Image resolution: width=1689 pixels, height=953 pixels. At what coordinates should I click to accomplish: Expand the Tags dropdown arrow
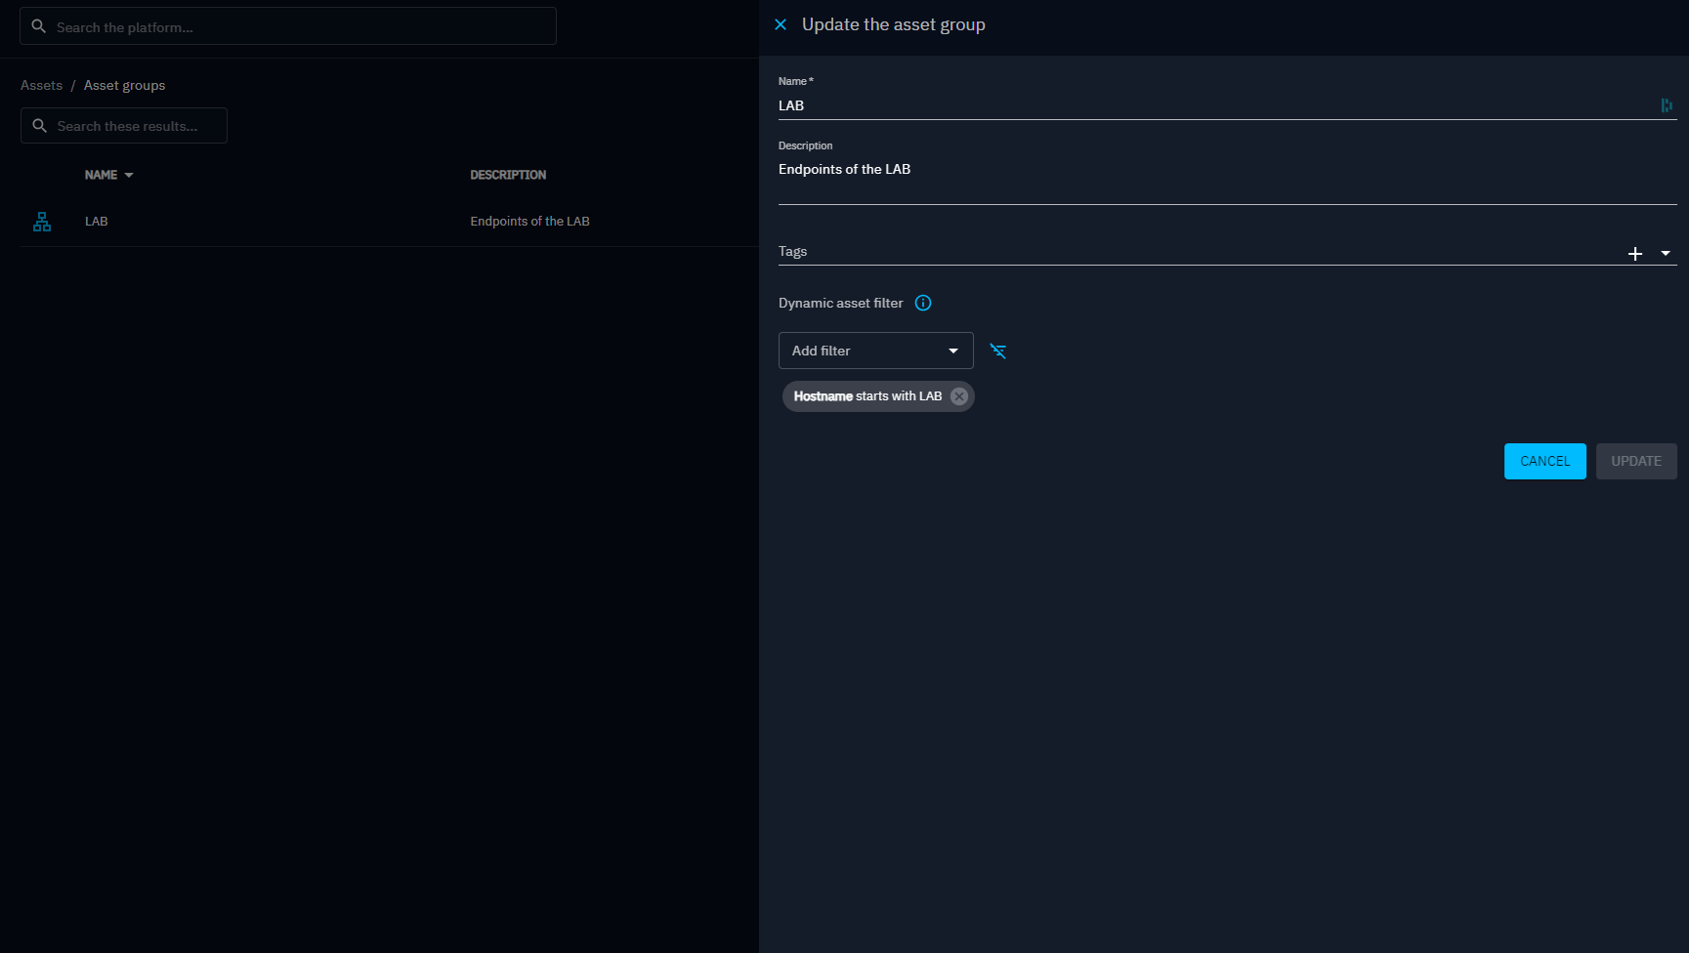[x=1666, y=253]
